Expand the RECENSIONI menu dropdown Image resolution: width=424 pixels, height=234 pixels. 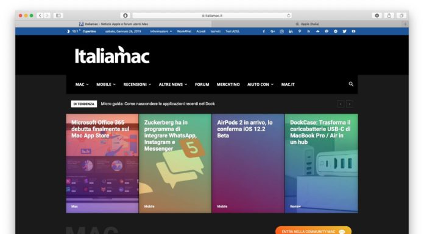pyautogui.click(x=137, y=84)
